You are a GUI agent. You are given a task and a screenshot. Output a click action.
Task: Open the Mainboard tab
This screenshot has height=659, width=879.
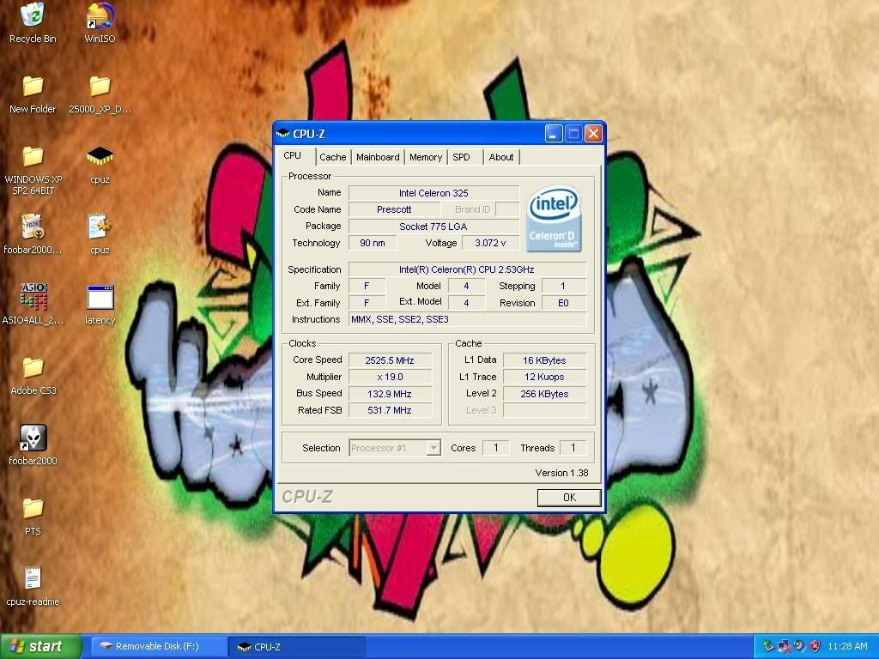[x=378, y=157]
